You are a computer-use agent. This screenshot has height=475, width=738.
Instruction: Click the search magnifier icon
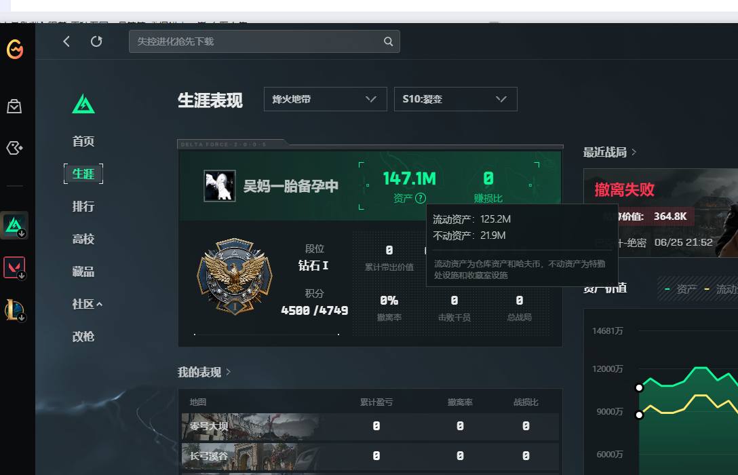coord(388,41)
